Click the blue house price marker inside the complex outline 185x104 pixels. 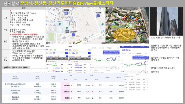pos(66,13)
